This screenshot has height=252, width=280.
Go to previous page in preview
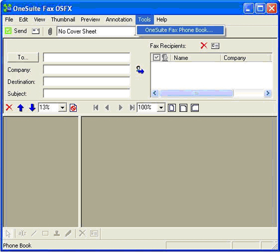(x=107, y=108)
